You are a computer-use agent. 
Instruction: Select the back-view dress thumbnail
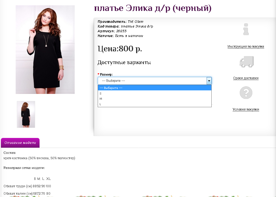click(26, 114)
